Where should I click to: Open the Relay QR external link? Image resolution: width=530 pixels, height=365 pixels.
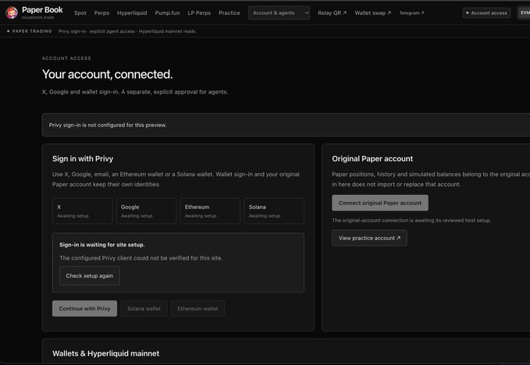(332, 12)
